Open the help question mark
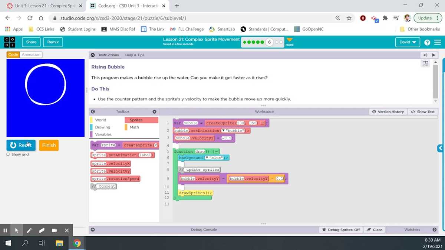 coord(427,42)
